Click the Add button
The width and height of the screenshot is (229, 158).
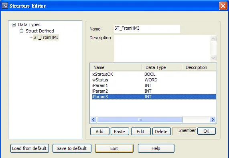tap(99, 132)
